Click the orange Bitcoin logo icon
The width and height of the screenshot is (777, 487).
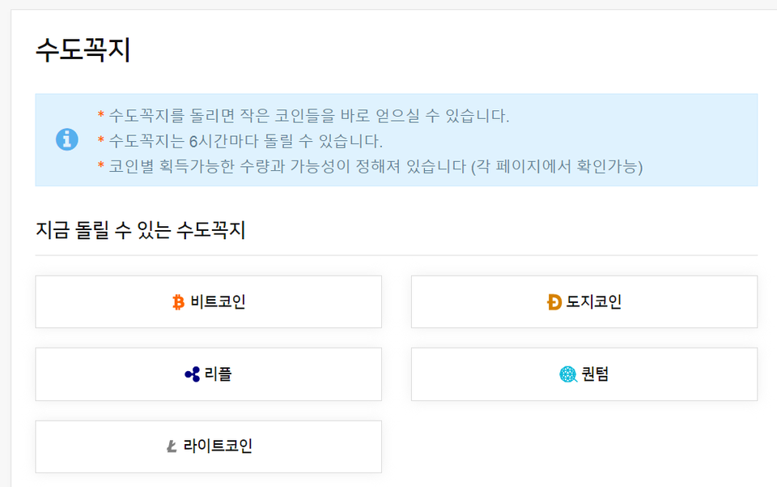[179, 302]
